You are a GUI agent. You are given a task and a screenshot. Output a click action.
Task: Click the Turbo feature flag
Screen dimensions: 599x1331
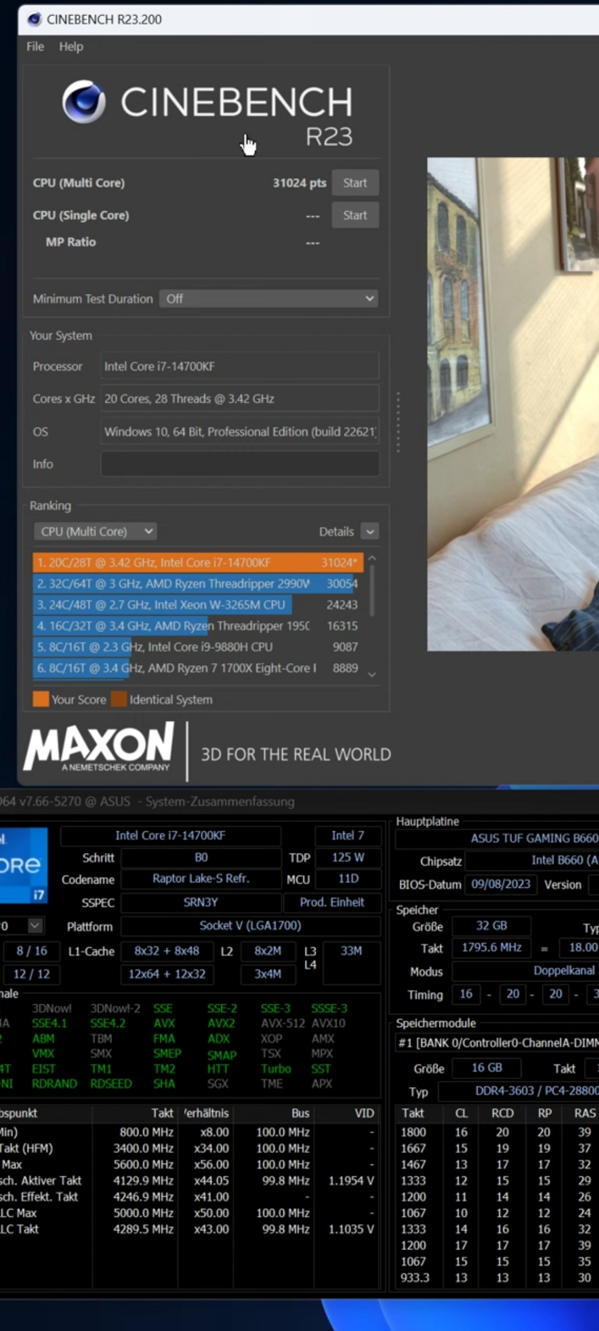(x=275, y=1068)
